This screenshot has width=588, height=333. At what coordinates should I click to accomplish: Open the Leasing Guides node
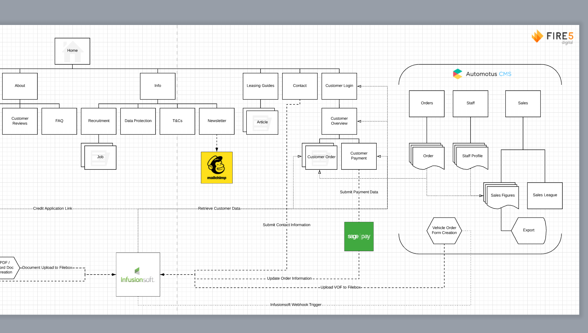(x=260, y=85)
